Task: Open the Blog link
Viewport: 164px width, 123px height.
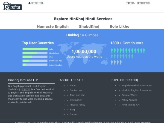Action: click(72, 110)
